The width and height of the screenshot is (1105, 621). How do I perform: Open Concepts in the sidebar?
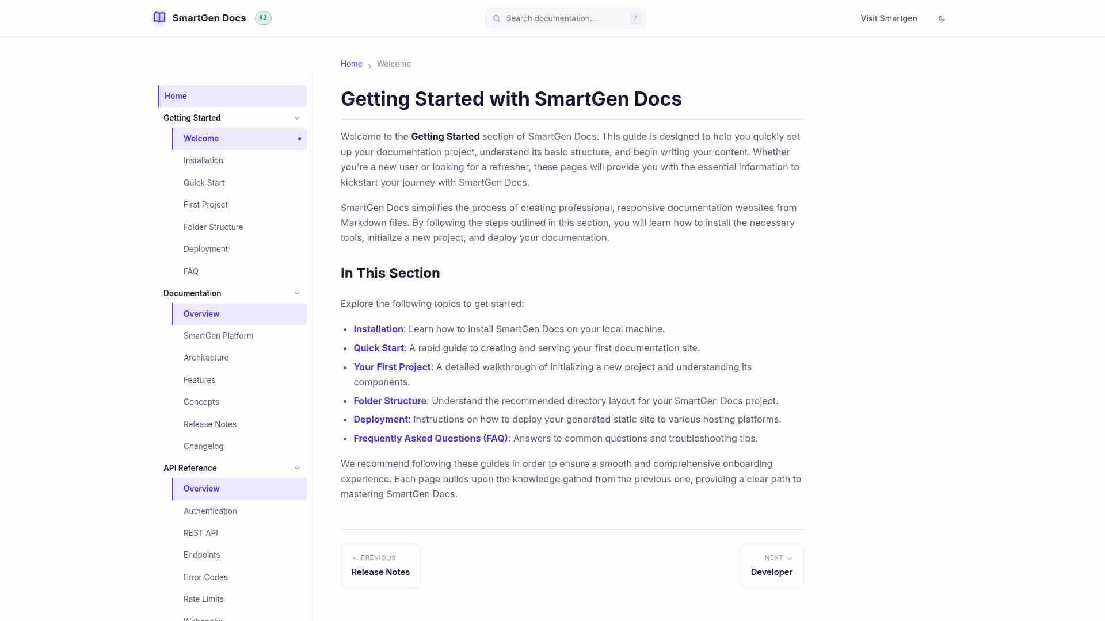tap(239, 402)
